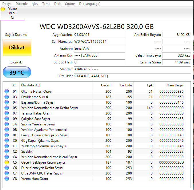Screen dimensions: 194x190
Task: Select the C: drive tab with Dikkat status
Action: tap(12, 13)
